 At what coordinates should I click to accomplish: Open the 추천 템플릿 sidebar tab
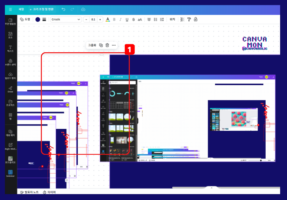(x=10, y=22)
